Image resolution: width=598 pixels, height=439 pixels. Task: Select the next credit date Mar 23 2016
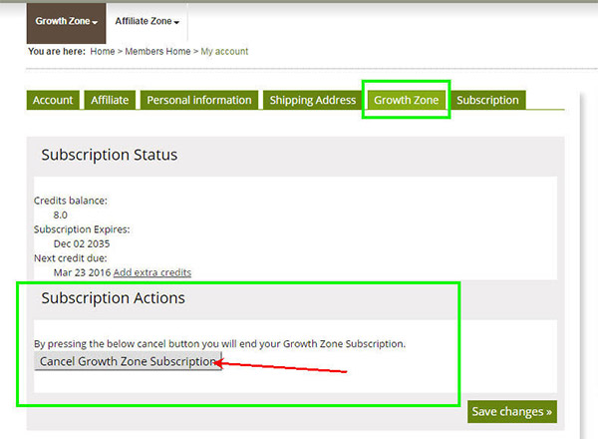[82, 272]
